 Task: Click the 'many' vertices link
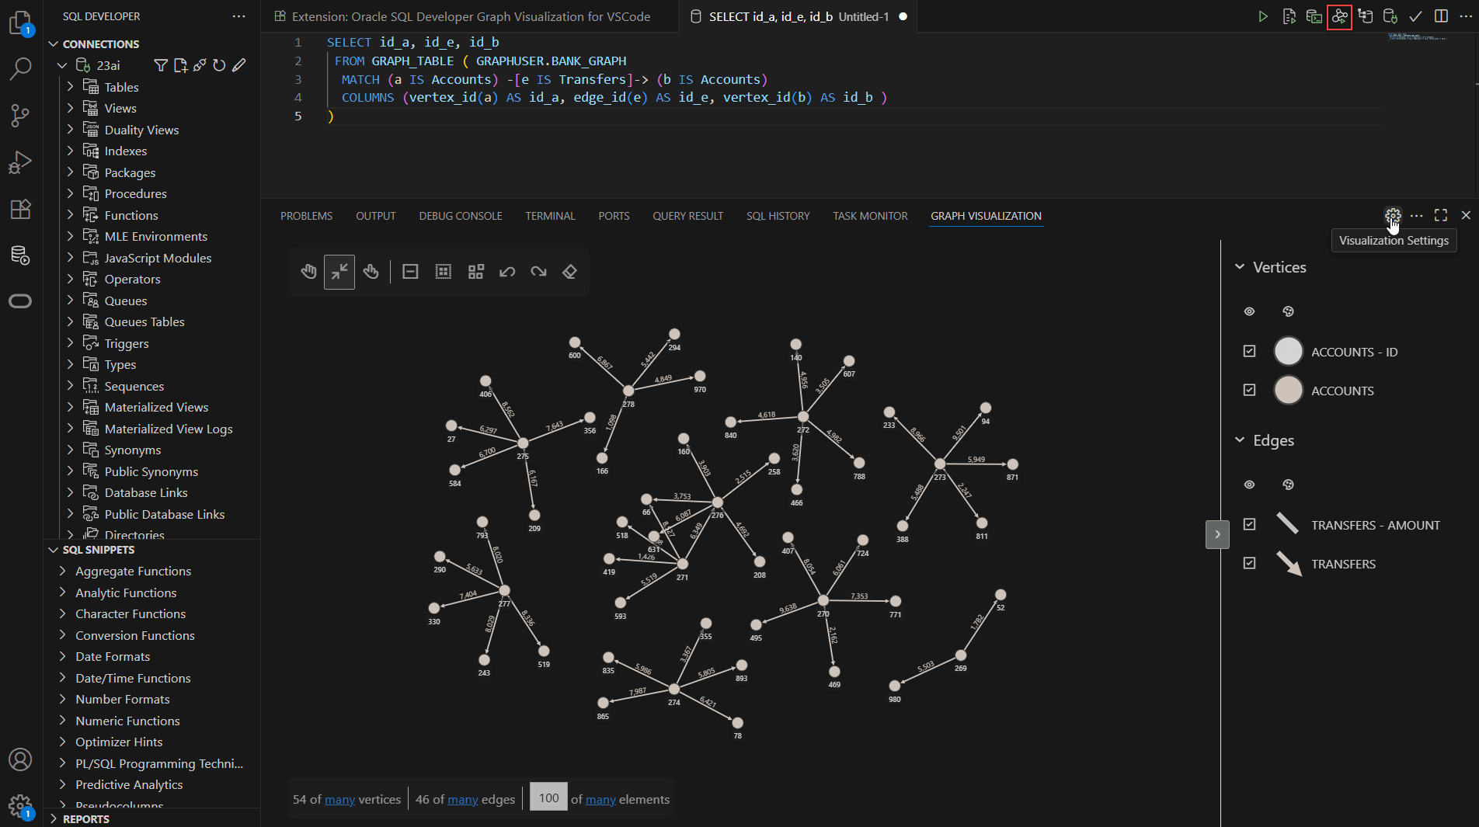click(x=339, y=799)
